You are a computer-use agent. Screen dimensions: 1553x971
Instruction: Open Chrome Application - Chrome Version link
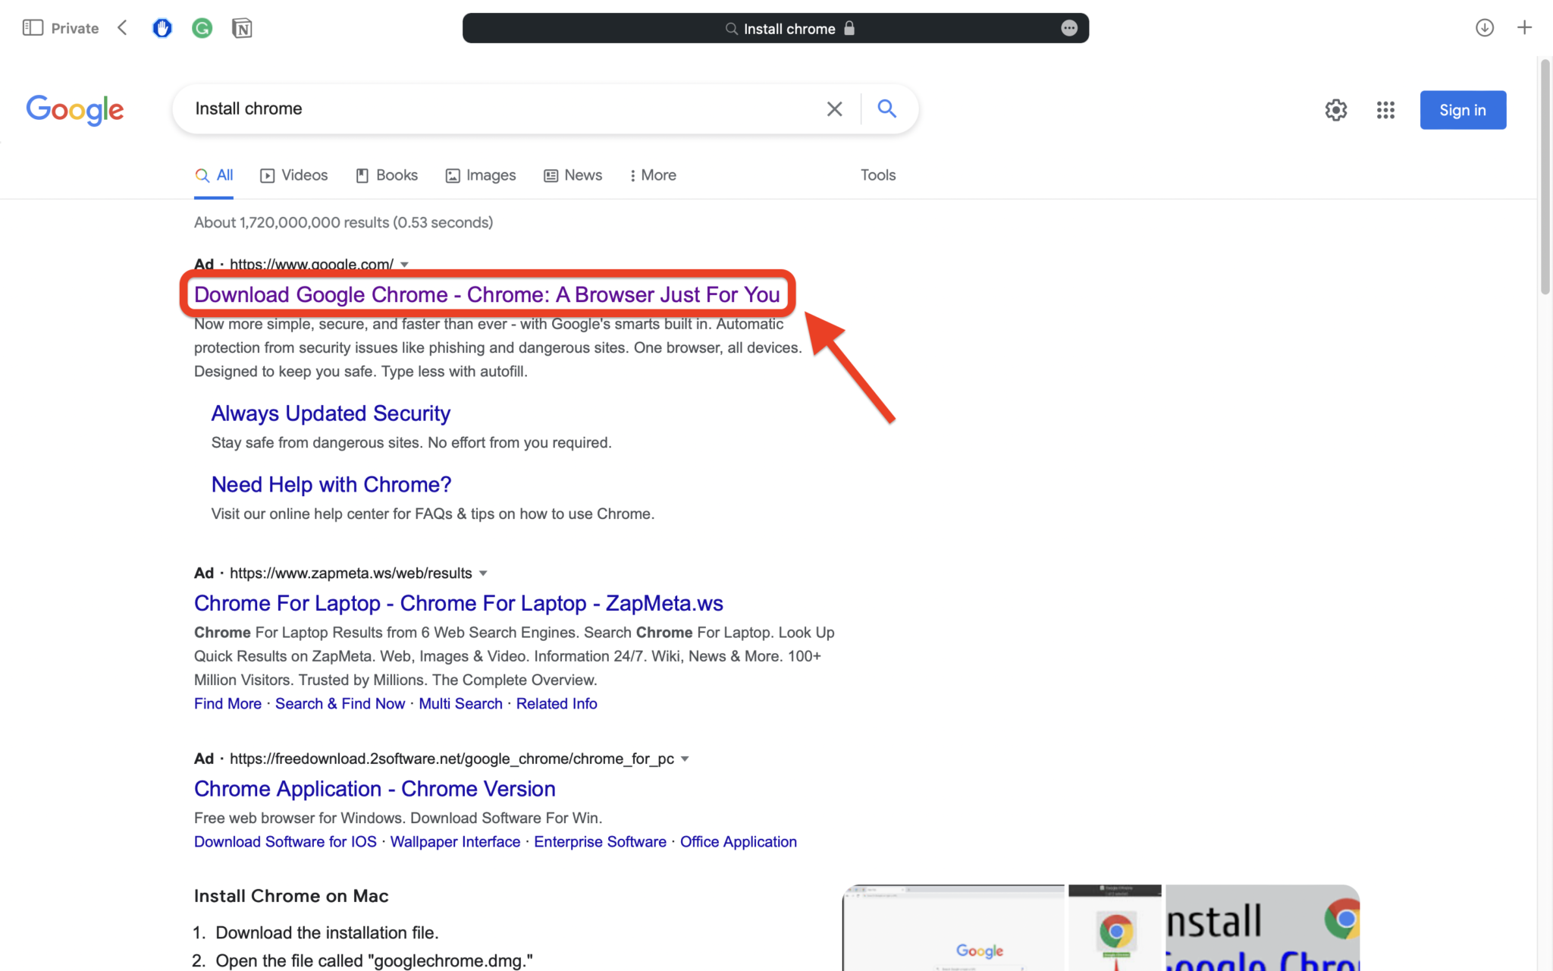(375, 789)
